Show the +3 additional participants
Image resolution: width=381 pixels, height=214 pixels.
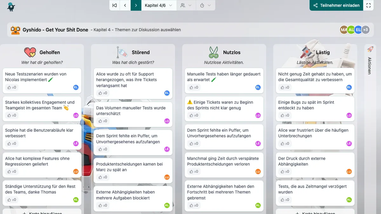(365, 30)
